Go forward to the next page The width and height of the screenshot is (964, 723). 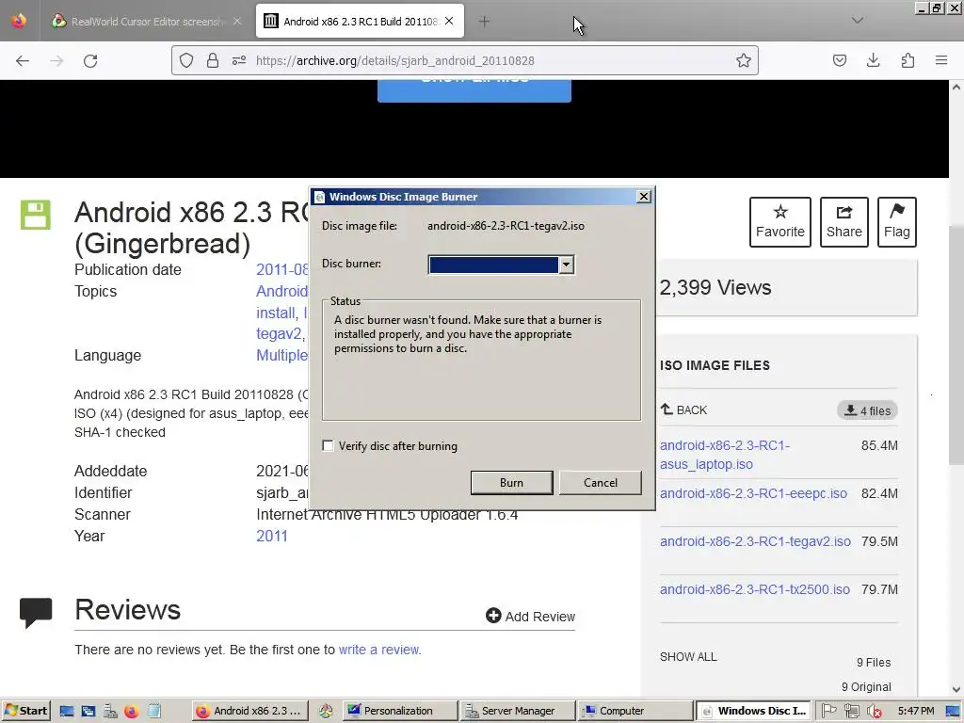(x=56, y=60)
